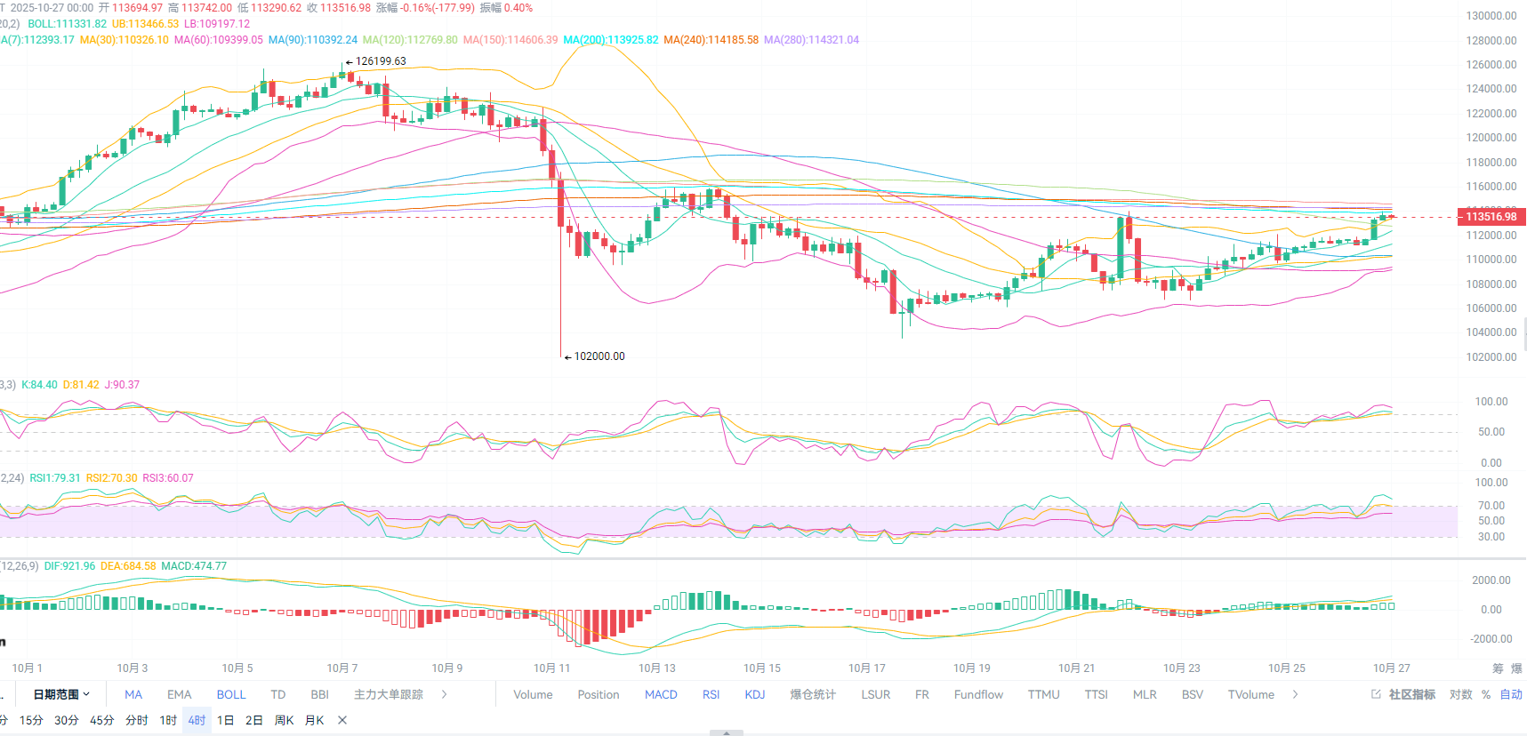Enable the Volume sub-chart indicator
The width and height of the screenshot is (1527, 736).
pyautogui.click(x=533, y=694)
